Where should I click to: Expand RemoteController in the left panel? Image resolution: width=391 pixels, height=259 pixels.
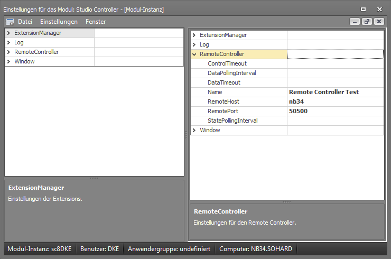9,52
